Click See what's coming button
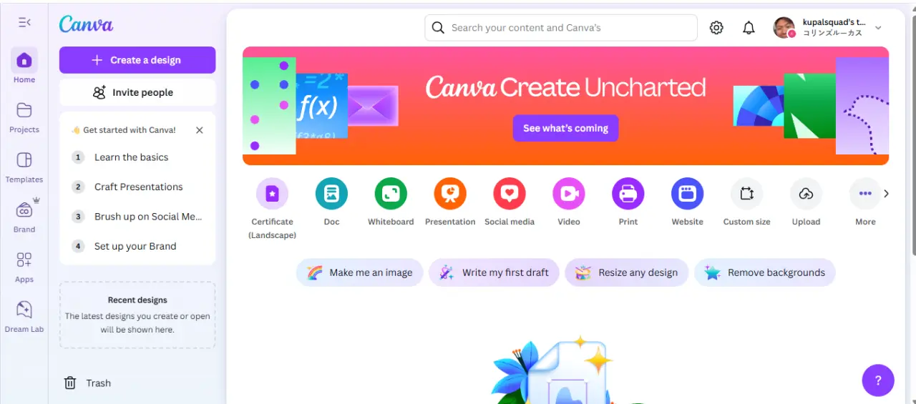This screenshot has height=404, width=916. tap(565, 128)
